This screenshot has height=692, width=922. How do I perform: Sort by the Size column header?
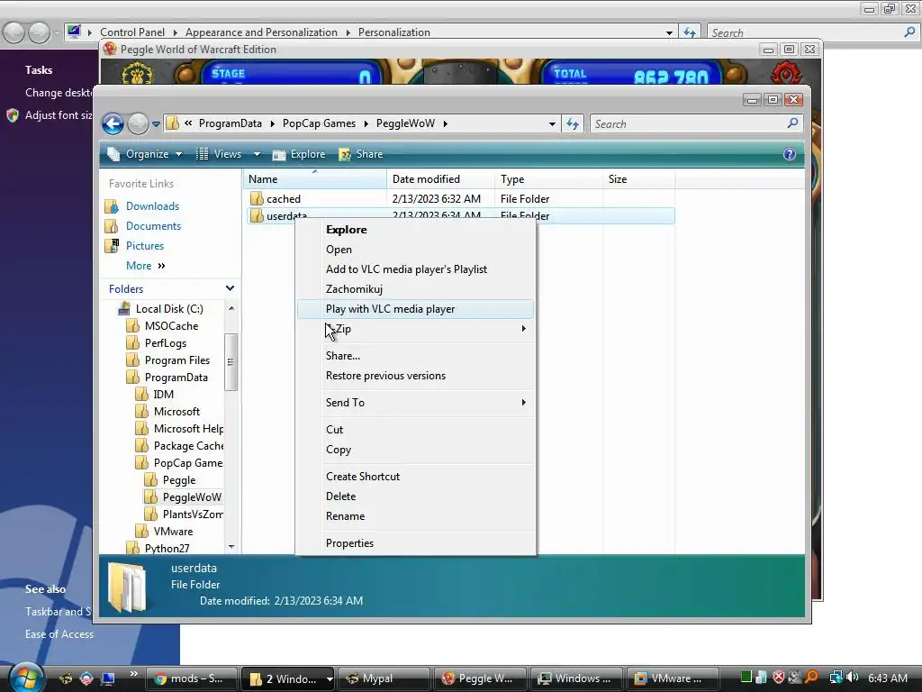coord(638,179)
